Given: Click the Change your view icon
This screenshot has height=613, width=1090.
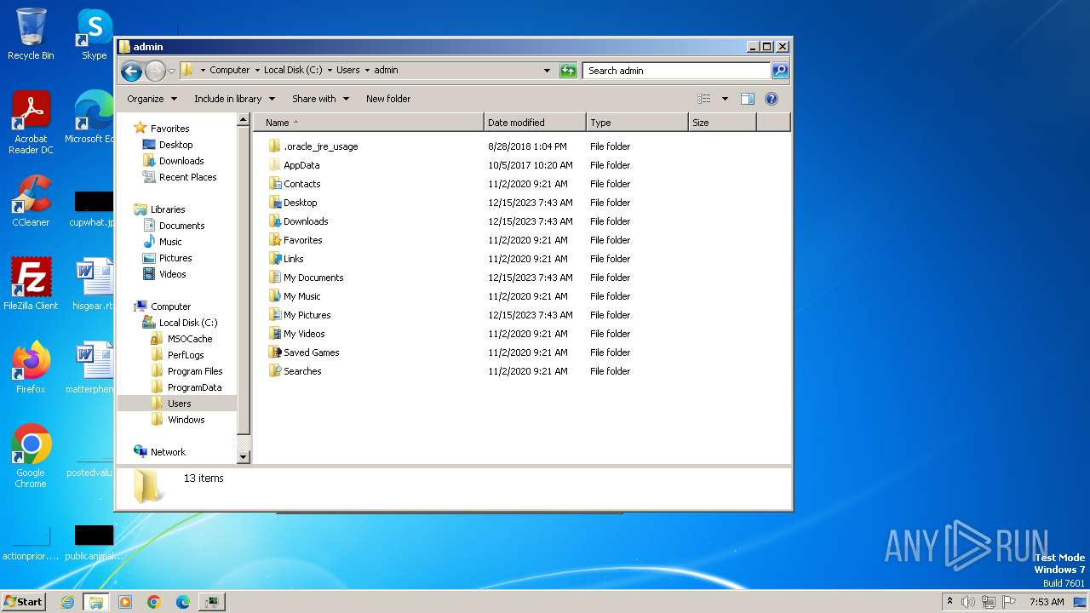Looking at the screenshot, I should click(704, 99).
